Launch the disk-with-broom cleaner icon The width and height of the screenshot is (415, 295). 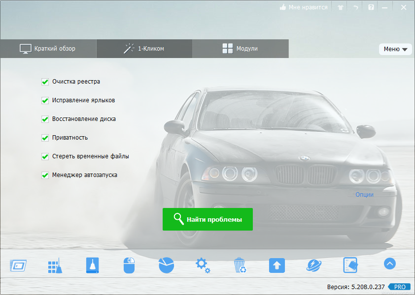point(92,265)
